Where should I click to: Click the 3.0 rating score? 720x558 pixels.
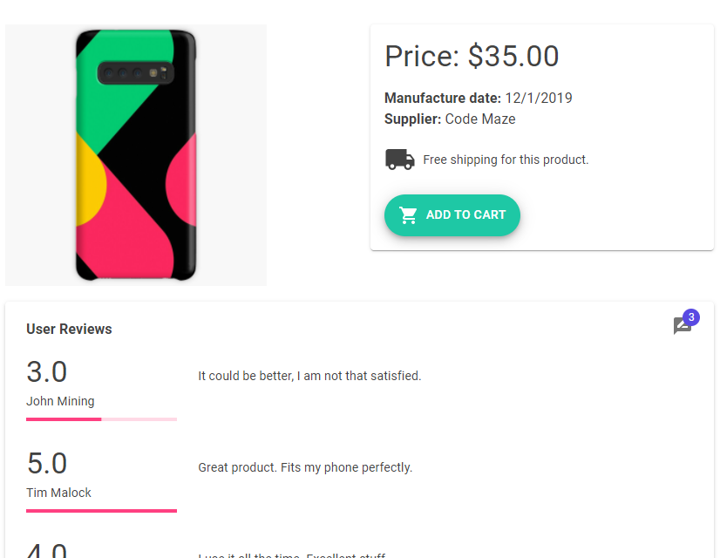pos(47,372)
